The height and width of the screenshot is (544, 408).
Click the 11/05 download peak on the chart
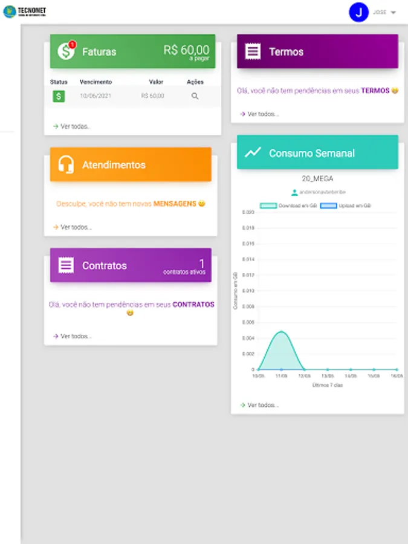tap(281, 332)
